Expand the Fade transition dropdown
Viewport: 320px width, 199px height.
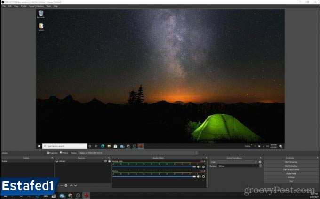pyautogui.click(x=234, y=162)
